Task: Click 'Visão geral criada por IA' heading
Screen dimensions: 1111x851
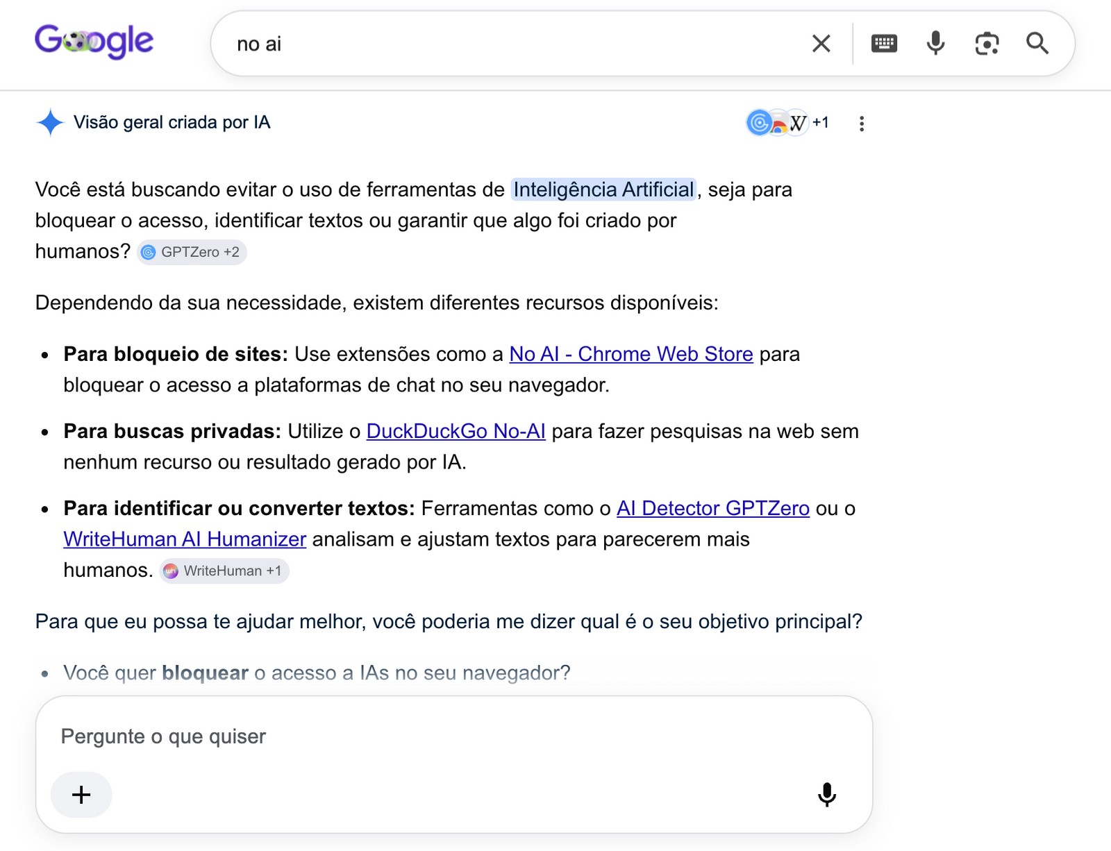Action: (172, 123)
